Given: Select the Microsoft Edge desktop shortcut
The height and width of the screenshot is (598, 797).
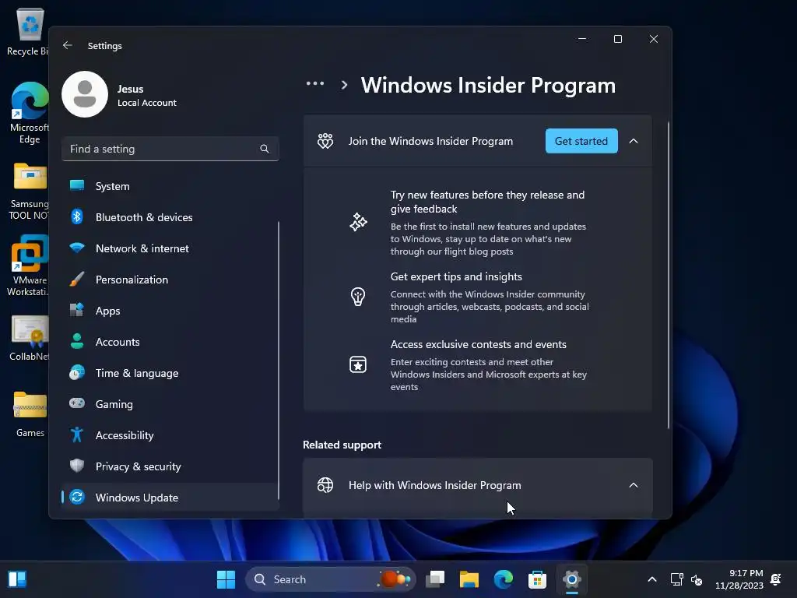Looking at the screenshot, I should 29,113.
